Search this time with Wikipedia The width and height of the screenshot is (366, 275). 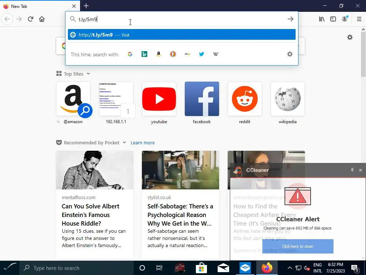tap(216, 54)
